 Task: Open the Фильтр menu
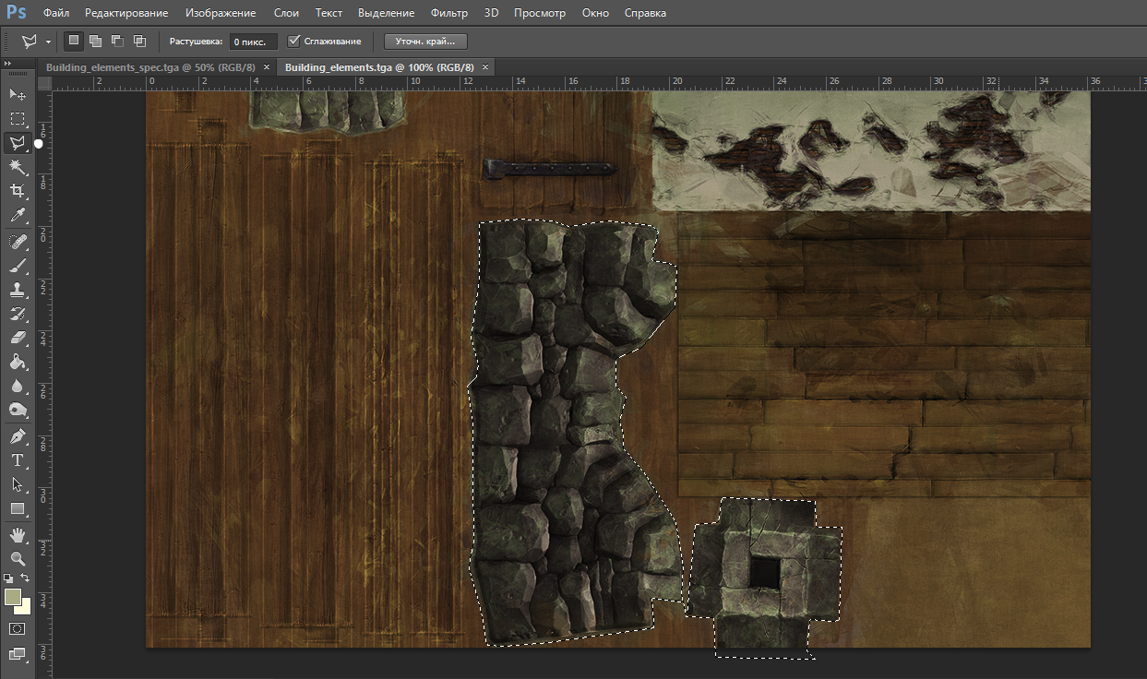click(449, 13)
